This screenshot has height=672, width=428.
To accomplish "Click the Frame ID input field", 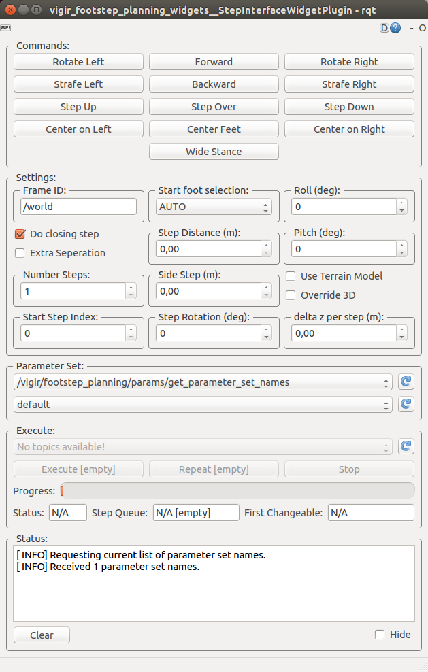I will (80, 207).
